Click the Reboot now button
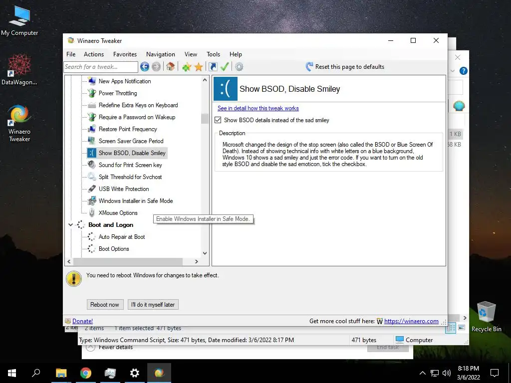This screenshot has width=511, height=383. click(105, 305)
